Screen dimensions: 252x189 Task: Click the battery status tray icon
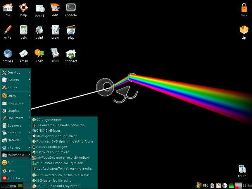point(212,186)
